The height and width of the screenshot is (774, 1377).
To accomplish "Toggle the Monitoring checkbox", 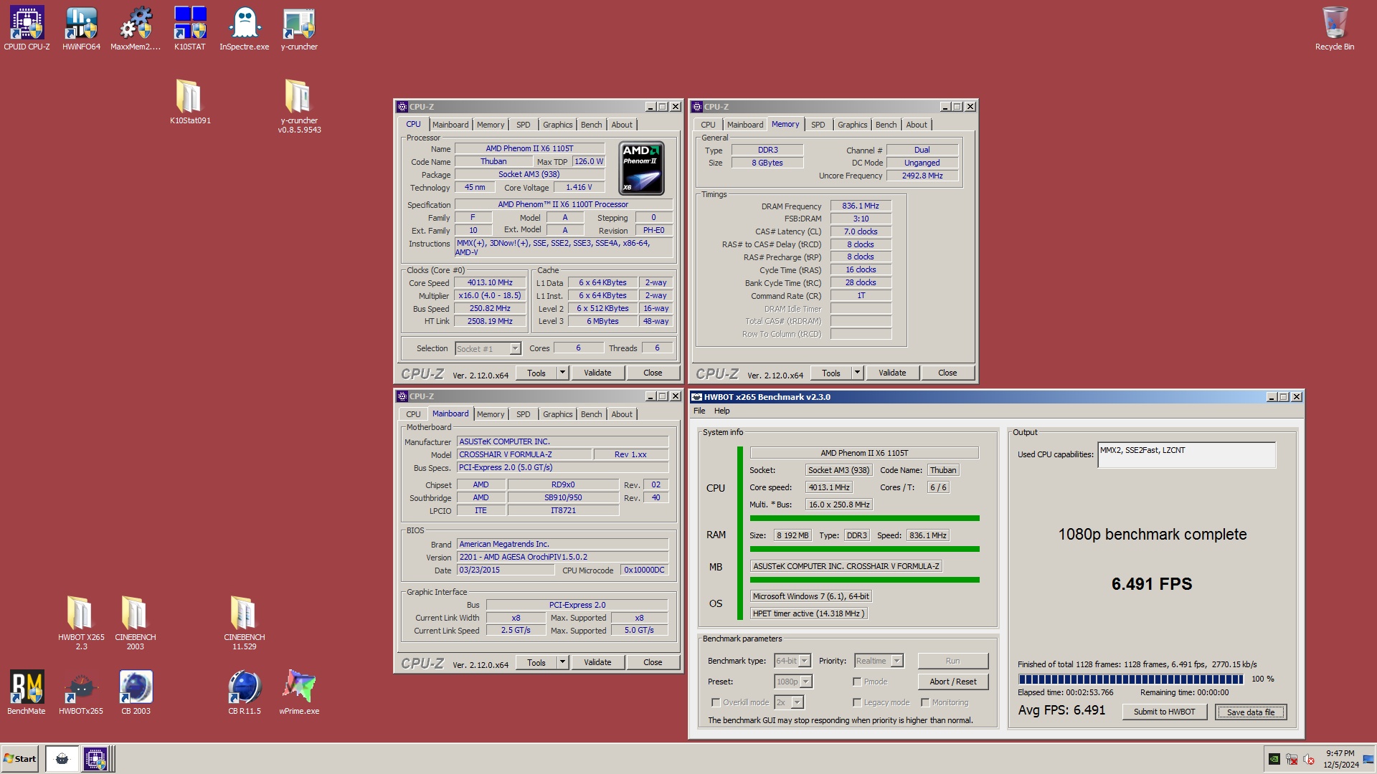I will (x=925, y=702).
